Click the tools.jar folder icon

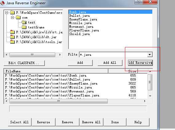pyautogui.click(x=12, y=42)
